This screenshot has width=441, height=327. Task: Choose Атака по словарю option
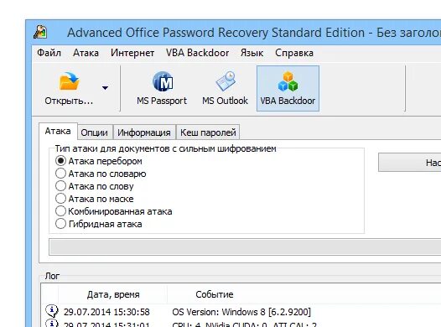60,174
